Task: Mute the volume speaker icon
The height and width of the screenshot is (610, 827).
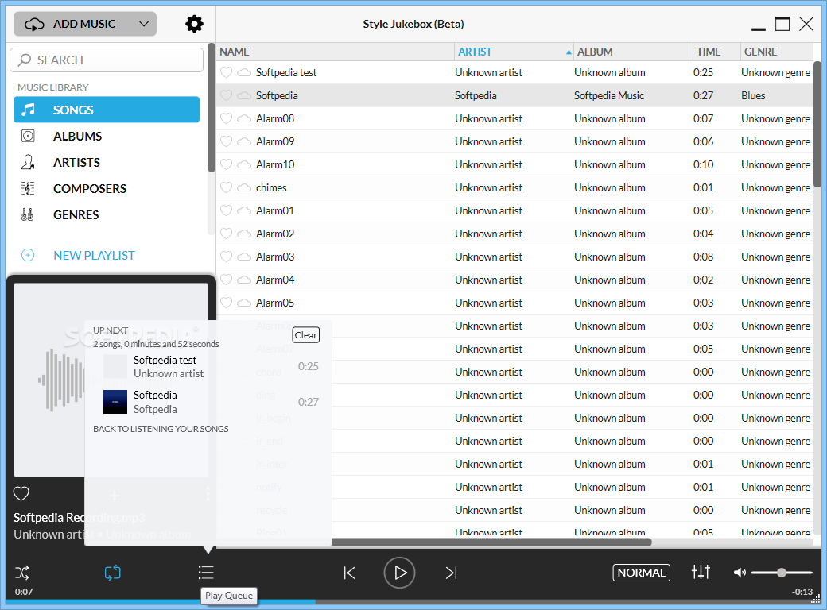Action: coord(740,573)
